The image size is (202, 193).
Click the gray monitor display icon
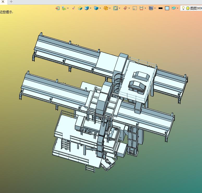[x=151, y=8]
